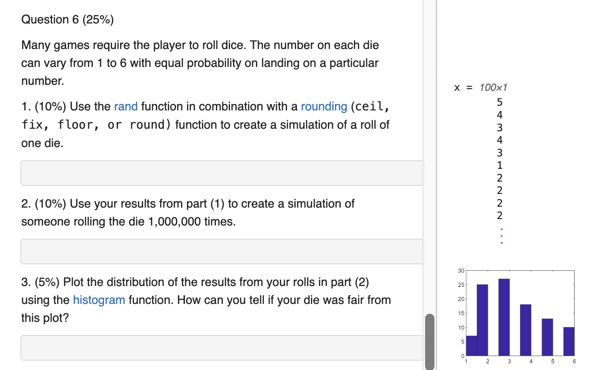Open the histogram function documentation link
Screen dimensions: 598x370
pos(99,300)
